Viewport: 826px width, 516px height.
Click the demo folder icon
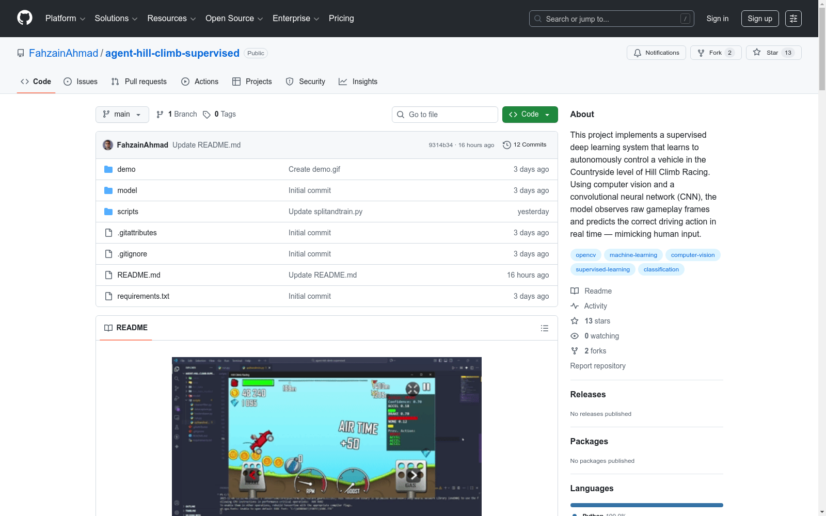tap(108, 169)
